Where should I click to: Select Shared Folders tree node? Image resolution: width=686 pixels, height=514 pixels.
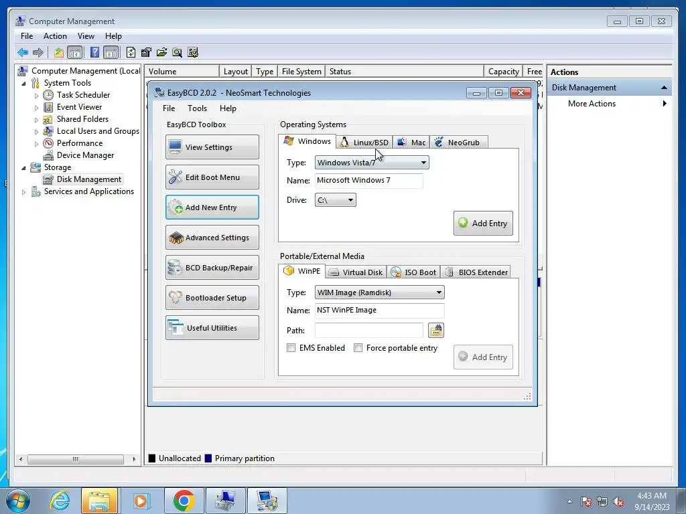[x=82, y=119]
